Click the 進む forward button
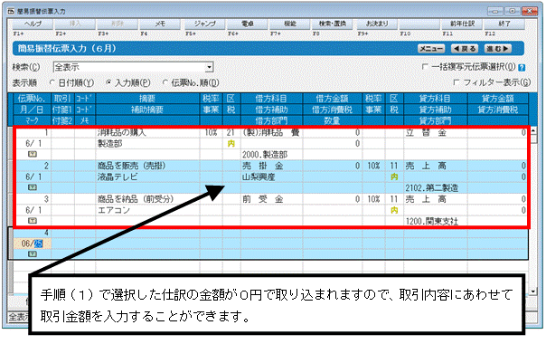 coord(498,49)
